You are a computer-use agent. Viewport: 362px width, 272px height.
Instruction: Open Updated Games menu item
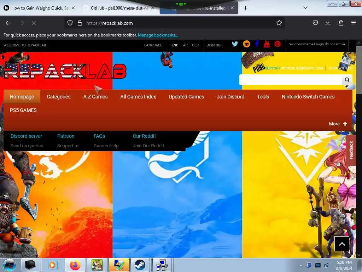(186, 97)
